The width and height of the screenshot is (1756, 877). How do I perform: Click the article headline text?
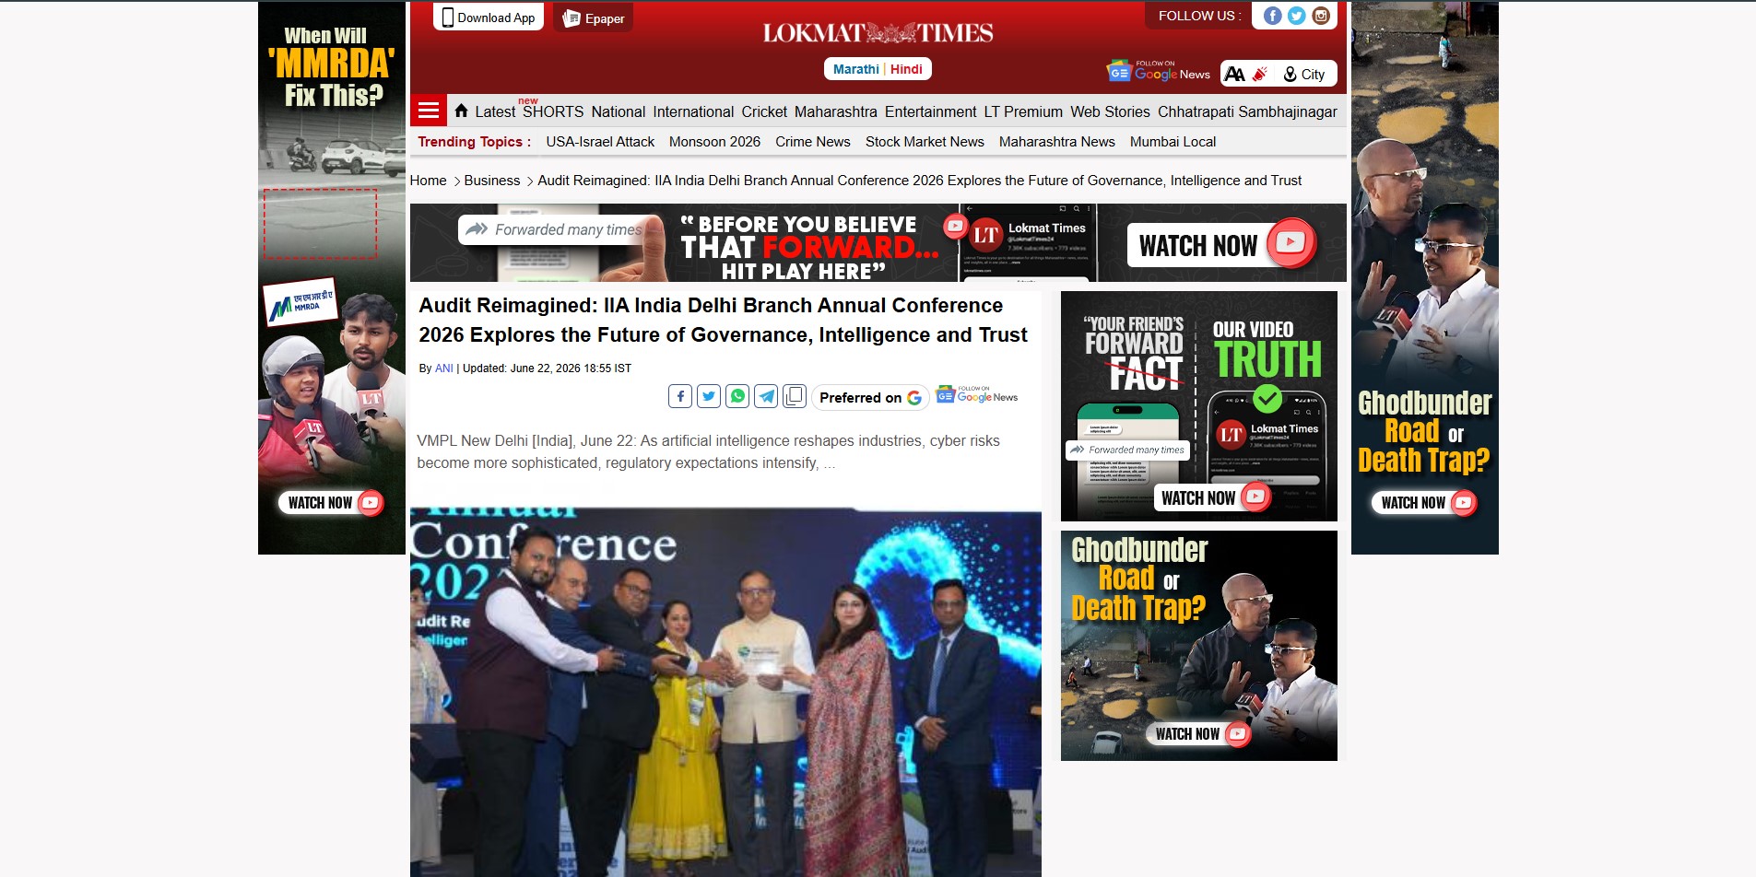coord(723,320)
